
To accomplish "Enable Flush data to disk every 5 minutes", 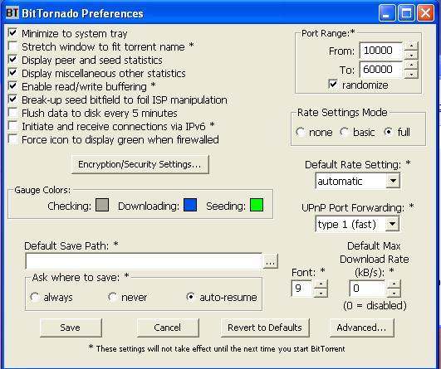I will (13, 112).
